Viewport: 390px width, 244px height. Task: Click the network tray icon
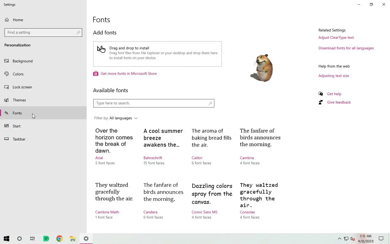click(x=346, y=239)
